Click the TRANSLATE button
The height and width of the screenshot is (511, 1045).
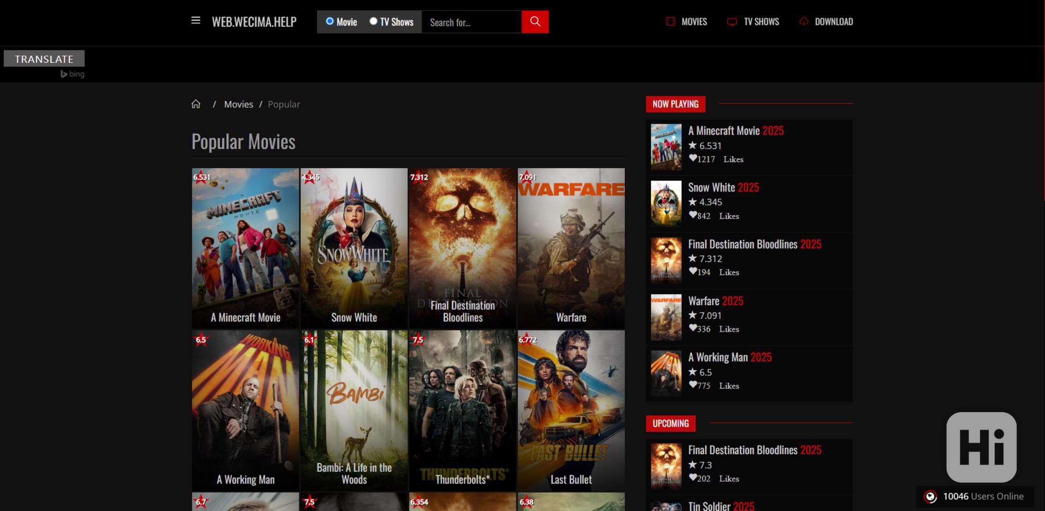coord(44,59)
